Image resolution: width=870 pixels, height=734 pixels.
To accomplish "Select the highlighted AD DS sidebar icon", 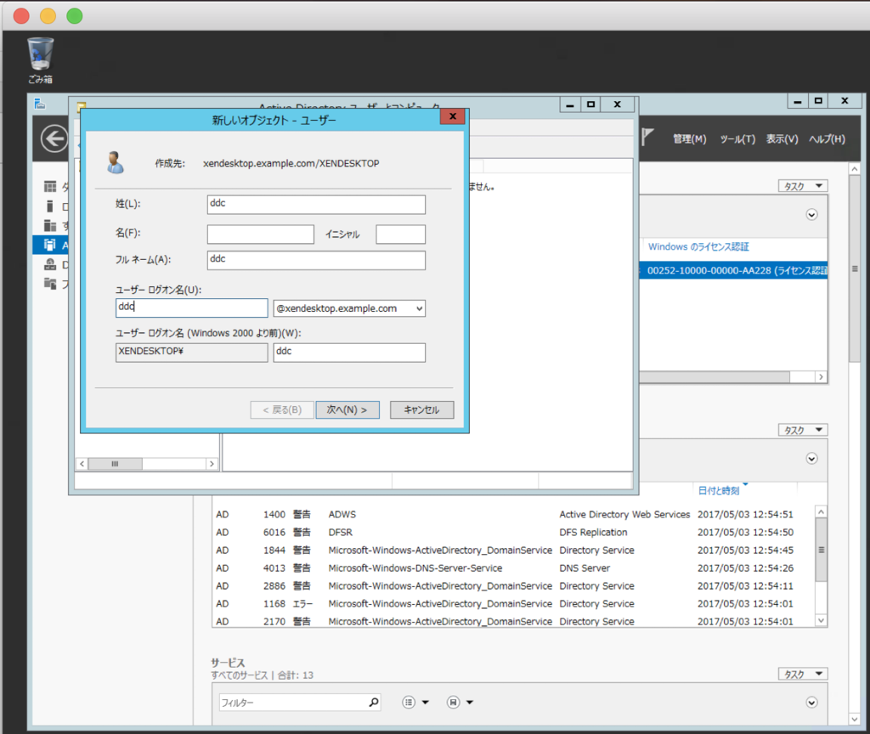I will pos(50,245).
